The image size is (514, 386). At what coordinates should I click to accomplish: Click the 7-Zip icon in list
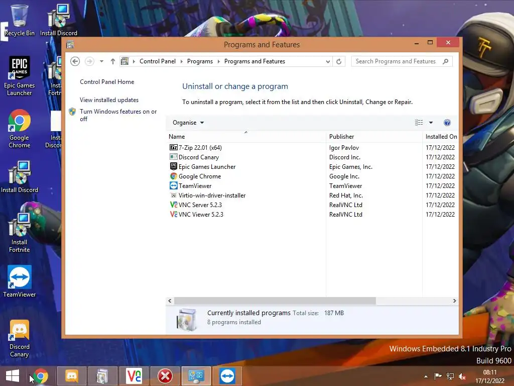tap(173, 147)
